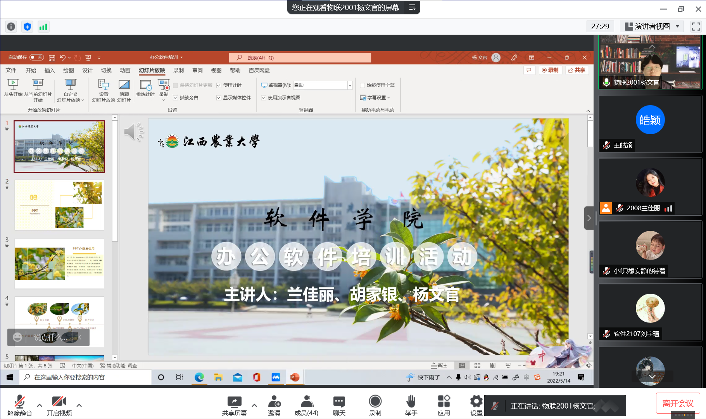706x419 pixels.
Task: Click the share screen icon
Action: 234,402
